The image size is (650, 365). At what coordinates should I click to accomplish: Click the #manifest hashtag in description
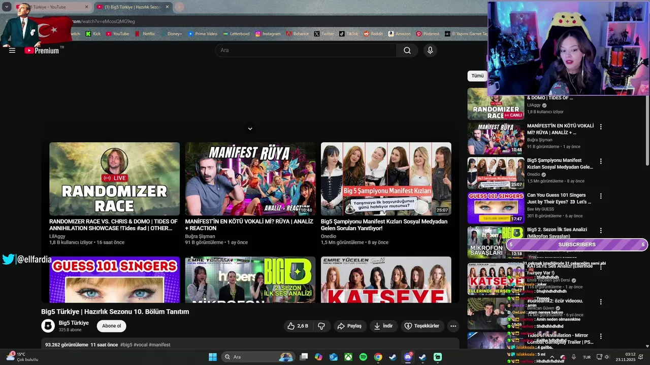(x=159, y=345)
